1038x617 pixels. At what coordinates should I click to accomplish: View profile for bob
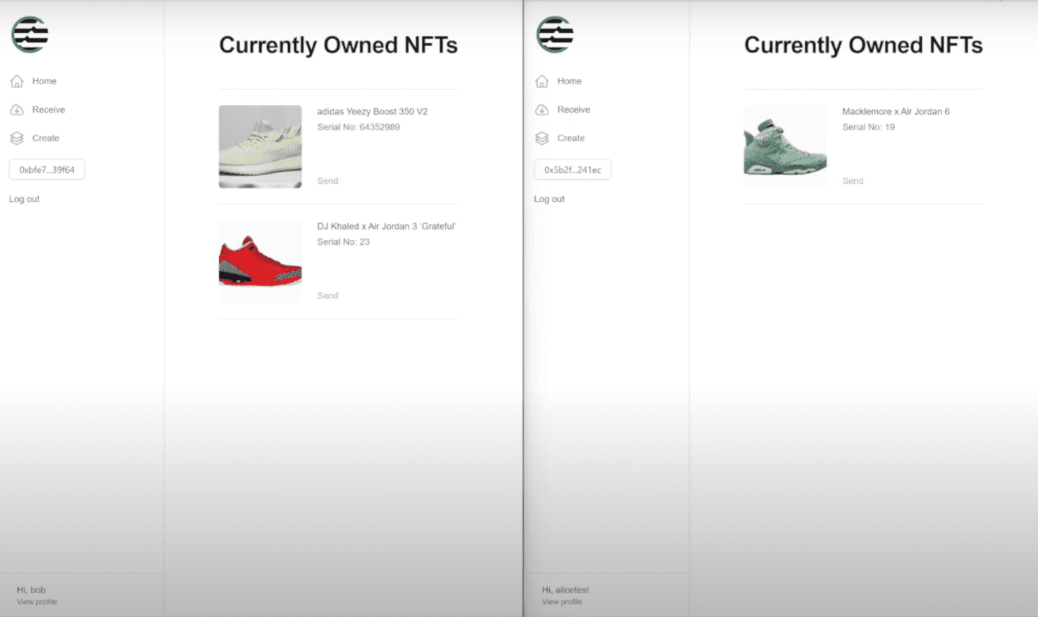click(37, 602)
